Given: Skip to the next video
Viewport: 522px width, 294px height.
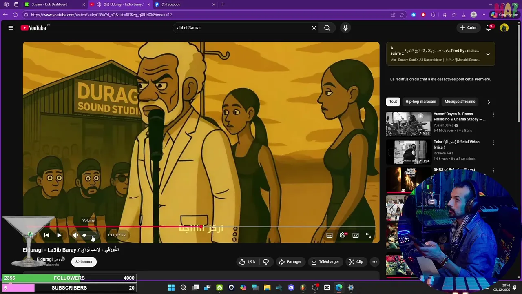Looking at the screenshot, I should pos(60,235).
